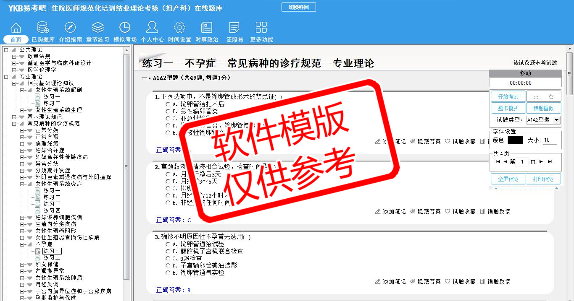
Task: Open 更多功能 grid icon
Action: click(x=261, y=28)
